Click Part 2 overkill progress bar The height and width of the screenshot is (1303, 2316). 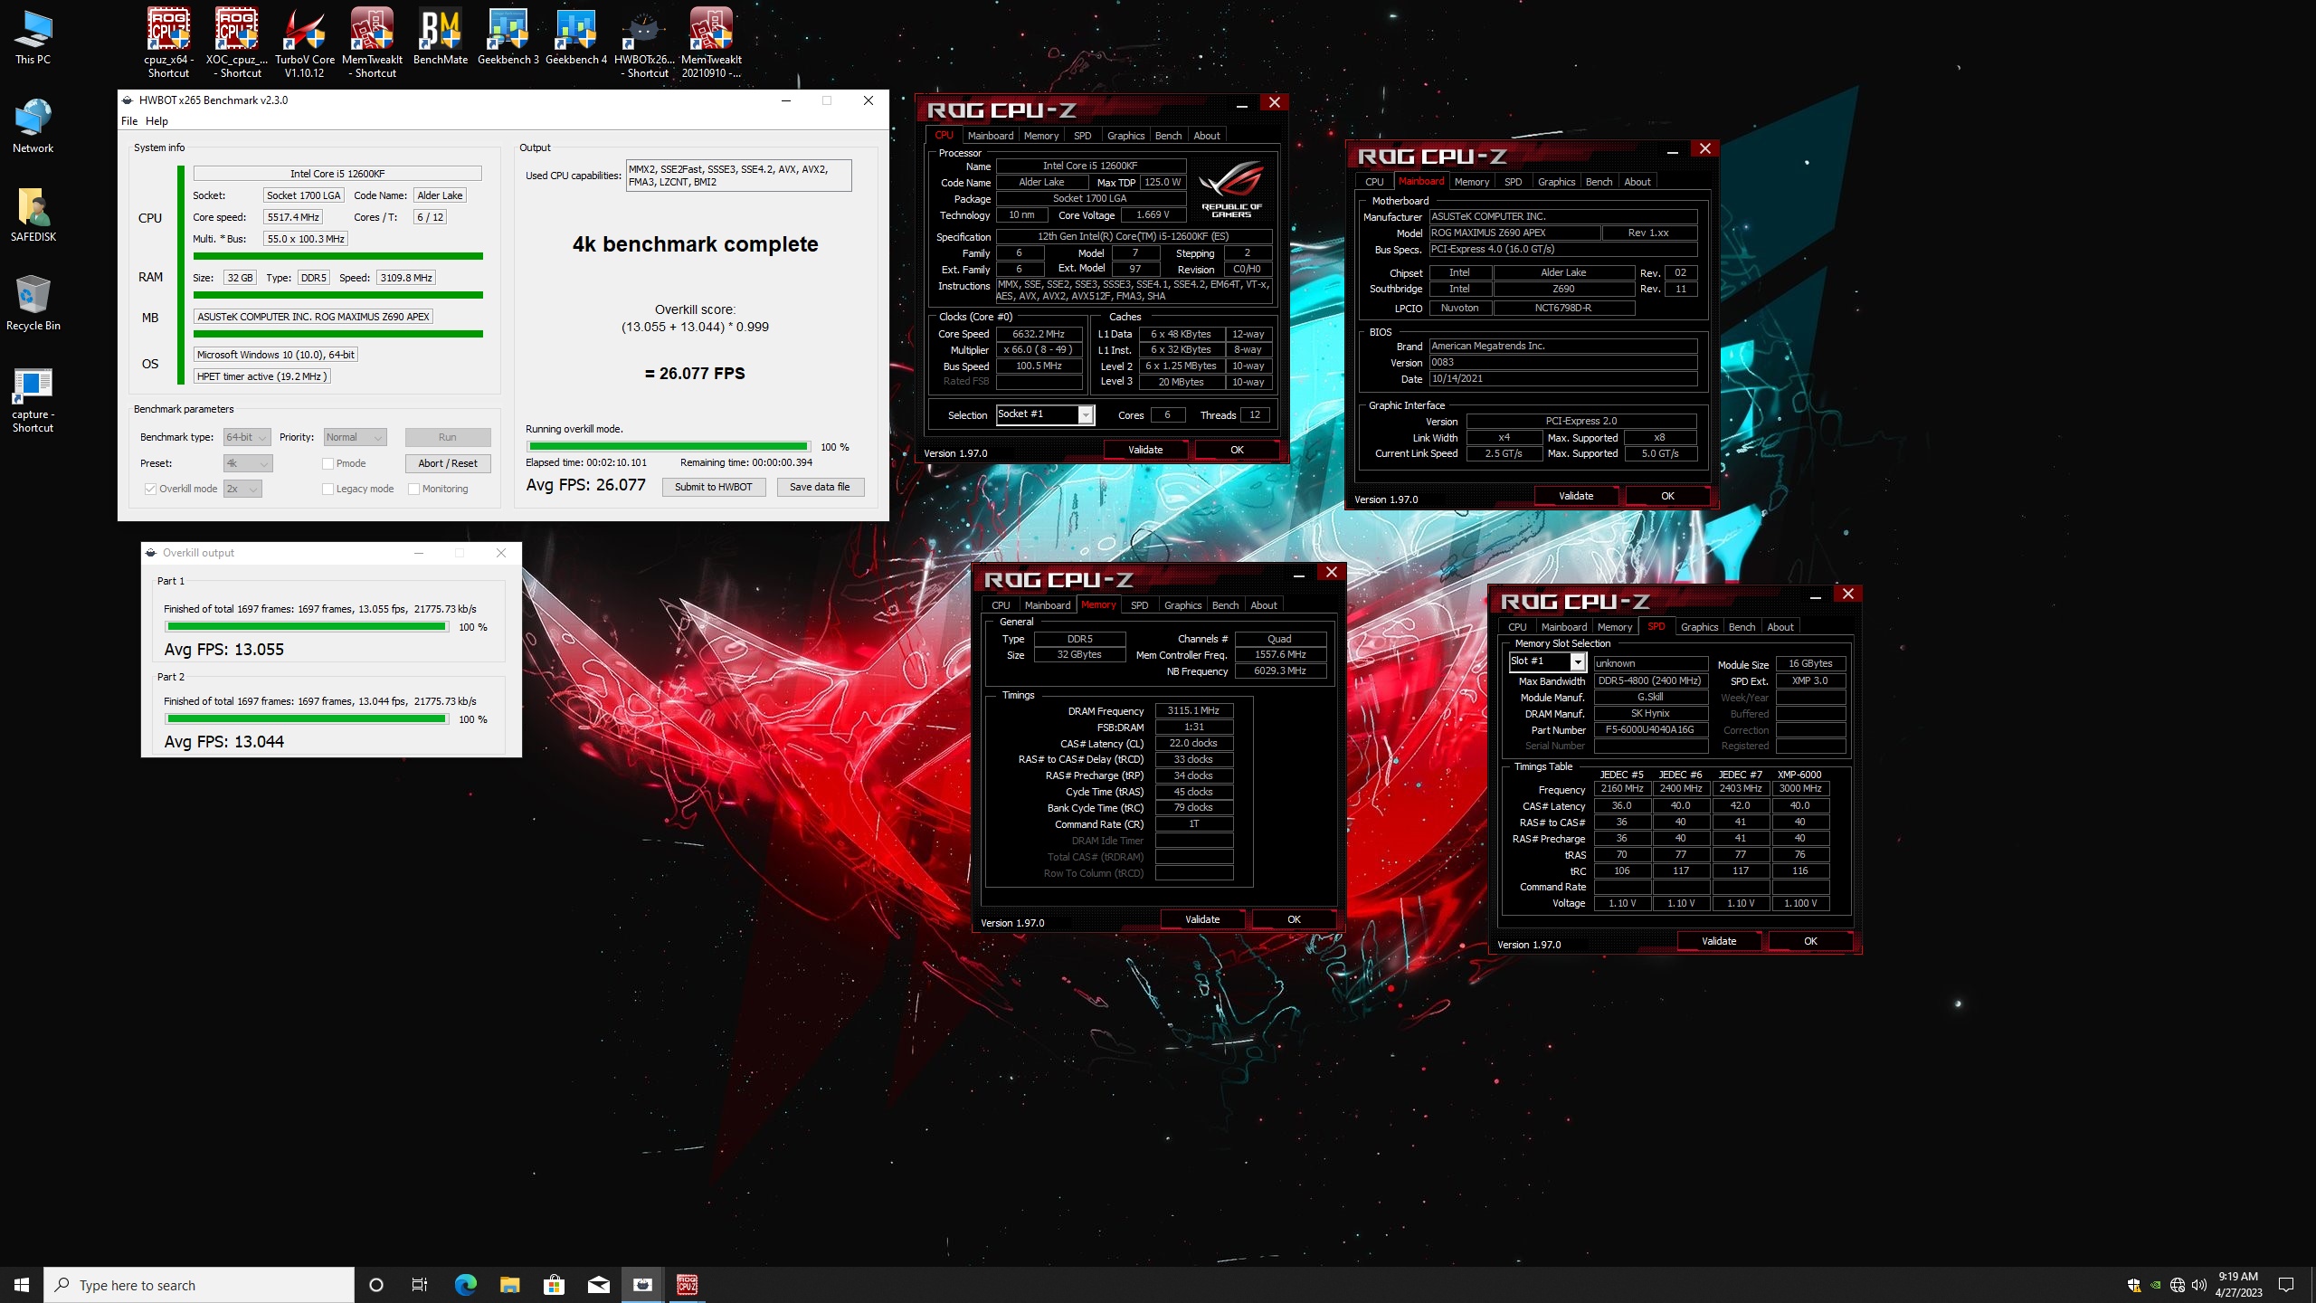pos(307,718)
